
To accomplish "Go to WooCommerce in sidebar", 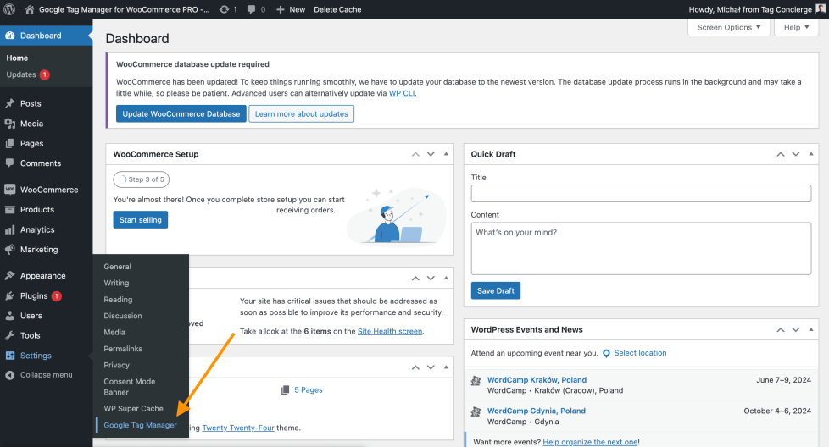I will tap(48, 190).
